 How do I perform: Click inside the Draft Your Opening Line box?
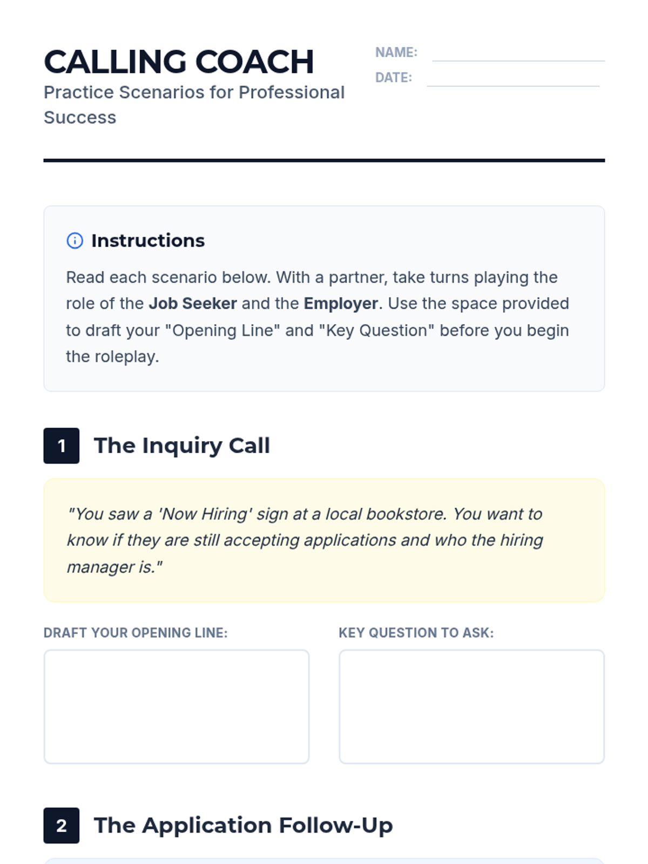[177, 706]
